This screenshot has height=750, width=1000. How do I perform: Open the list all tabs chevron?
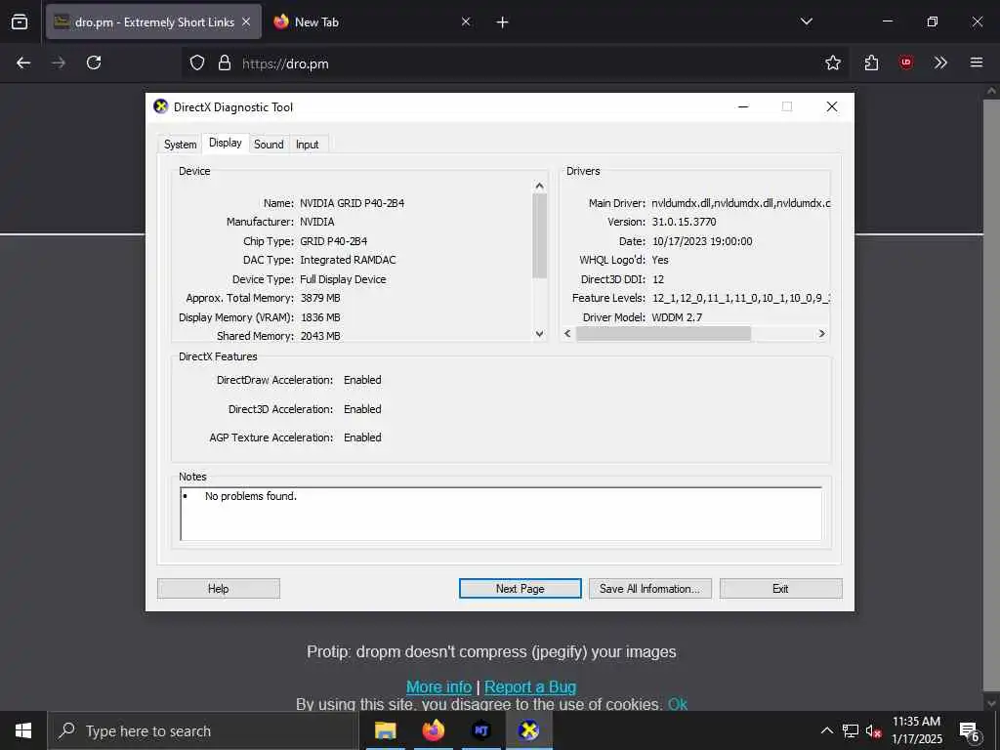click(x=806, y=21)
